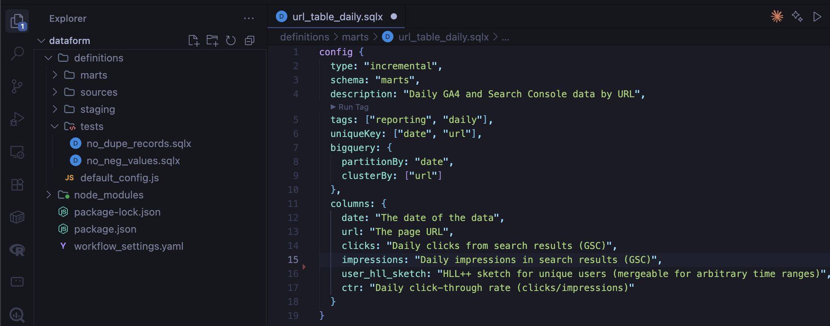Open no_dupe_records.sqlx file
Screen dimensions: 830x326
(139, 144)
